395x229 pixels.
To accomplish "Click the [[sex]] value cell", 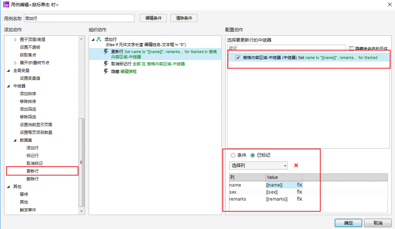I will click(281, 192).
